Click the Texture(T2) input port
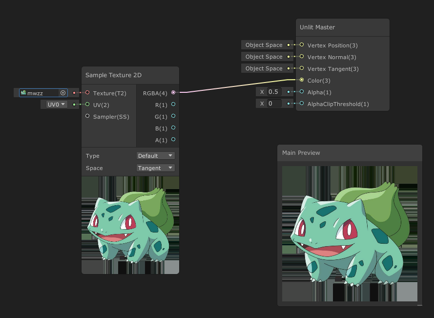The image size is (434, 318). (x=87, y=93)
